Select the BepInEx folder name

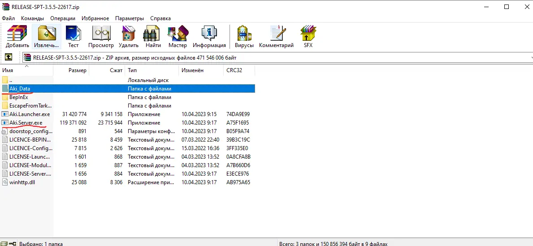point(19,97)
